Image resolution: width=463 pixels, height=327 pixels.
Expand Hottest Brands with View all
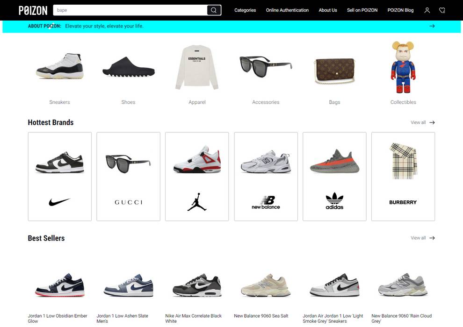[422, 122]
